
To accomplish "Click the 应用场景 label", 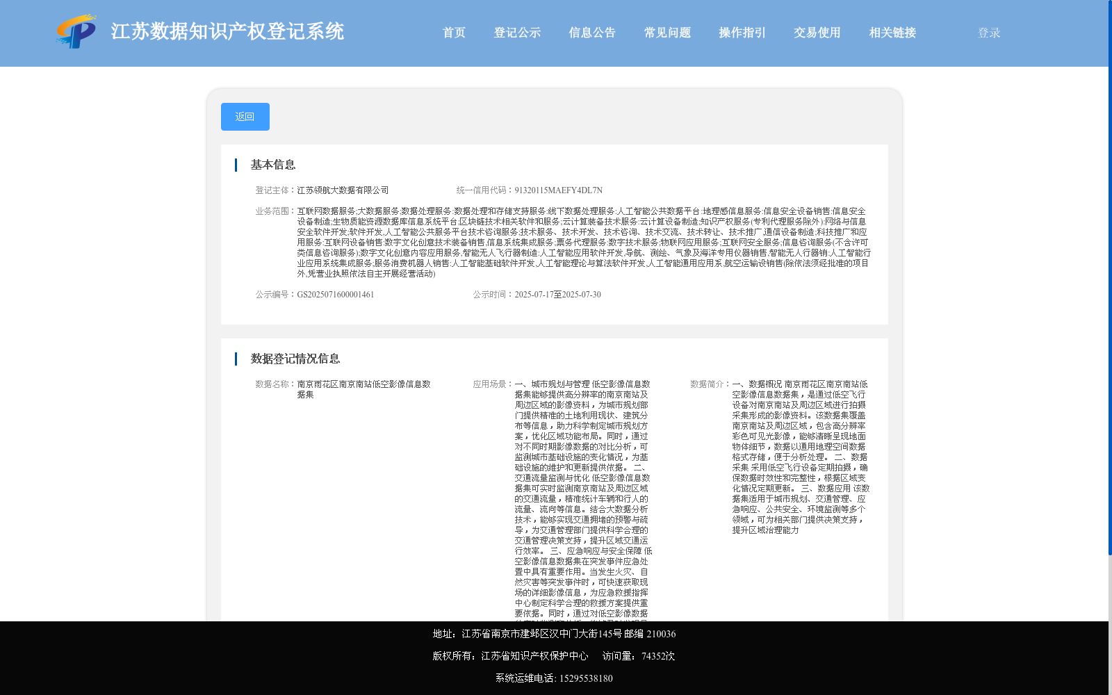I will [x=493, y=384].
